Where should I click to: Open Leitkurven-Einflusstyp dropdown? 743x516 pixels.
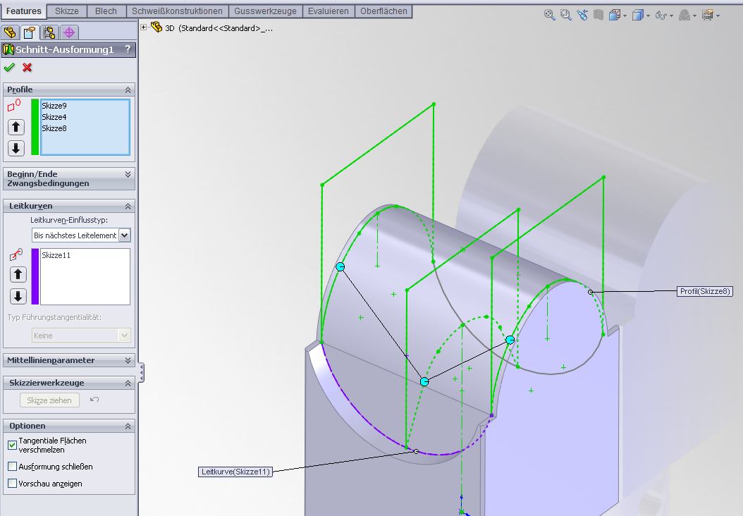tap(124, 235)
